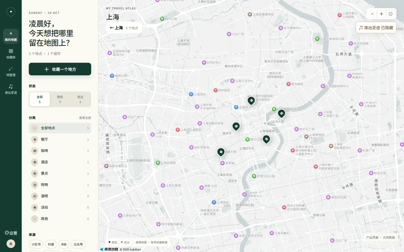Screen dimensions: 404x252
Task: Open the 待整理 sidebar section
Action: (11, 72)
